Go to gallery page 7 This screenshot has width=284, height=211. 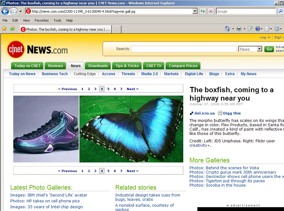click(x=121, y=89)
